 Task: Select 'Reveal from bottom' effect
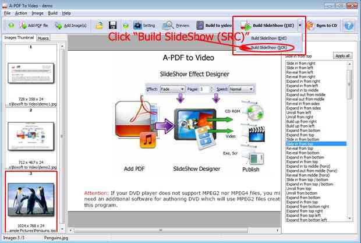coord(303,153)
